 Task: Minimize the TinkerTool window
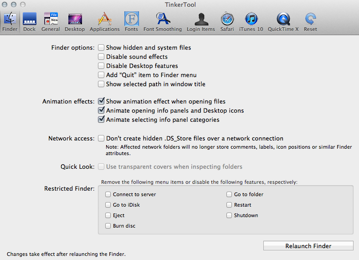tap(14, 5)
